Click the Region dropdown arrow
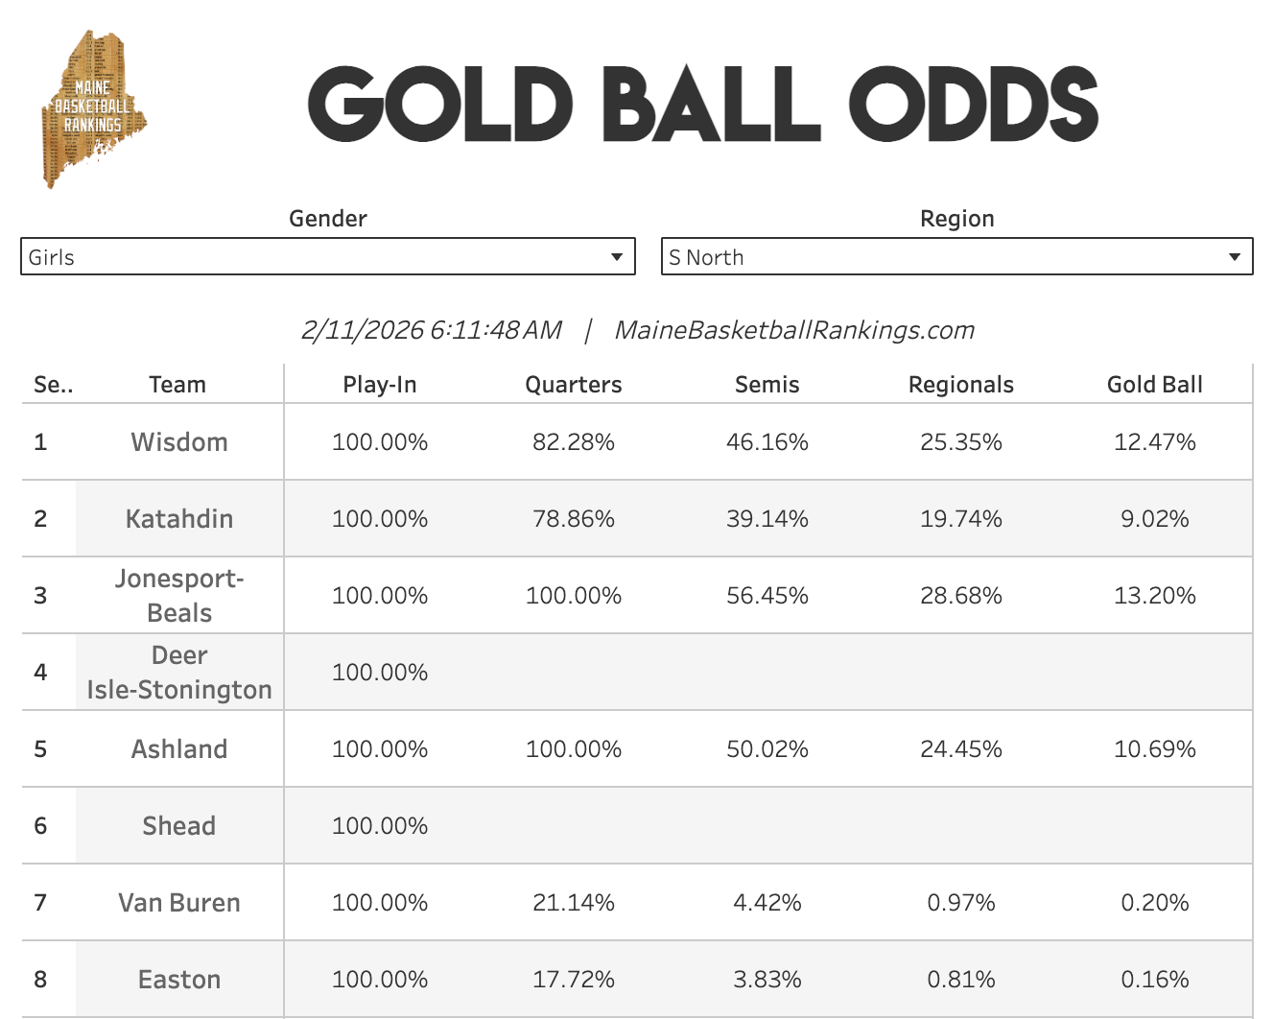1274x1019 pixels. [1235, 257]
